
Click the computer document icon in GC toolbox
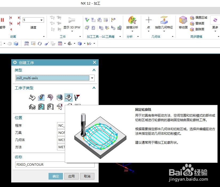[x=119, y=28]
